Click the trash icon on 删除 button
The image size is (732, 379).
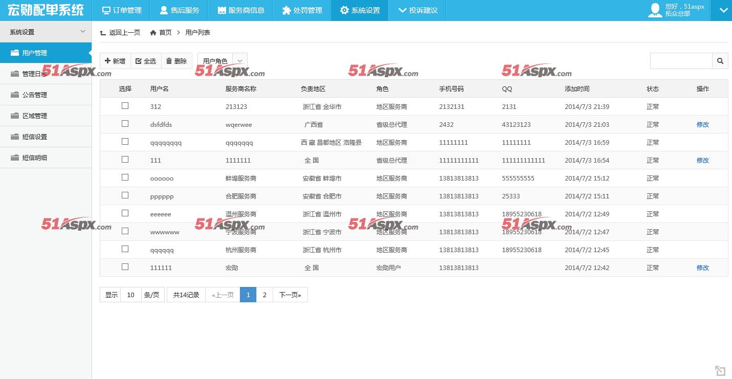point(169,61)
